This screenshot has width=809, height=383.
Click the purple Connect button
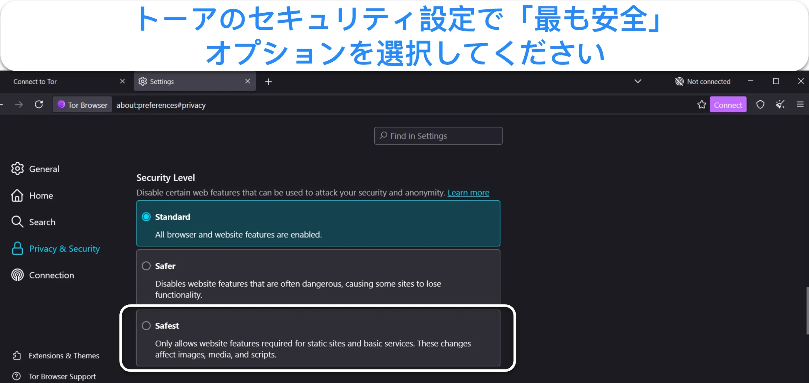[x=728, y=105]
